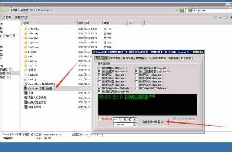Click the 启动游戏控制器(S) button
Image resolution: width=232 pixels, height=152 pixels.
(153, 122)
